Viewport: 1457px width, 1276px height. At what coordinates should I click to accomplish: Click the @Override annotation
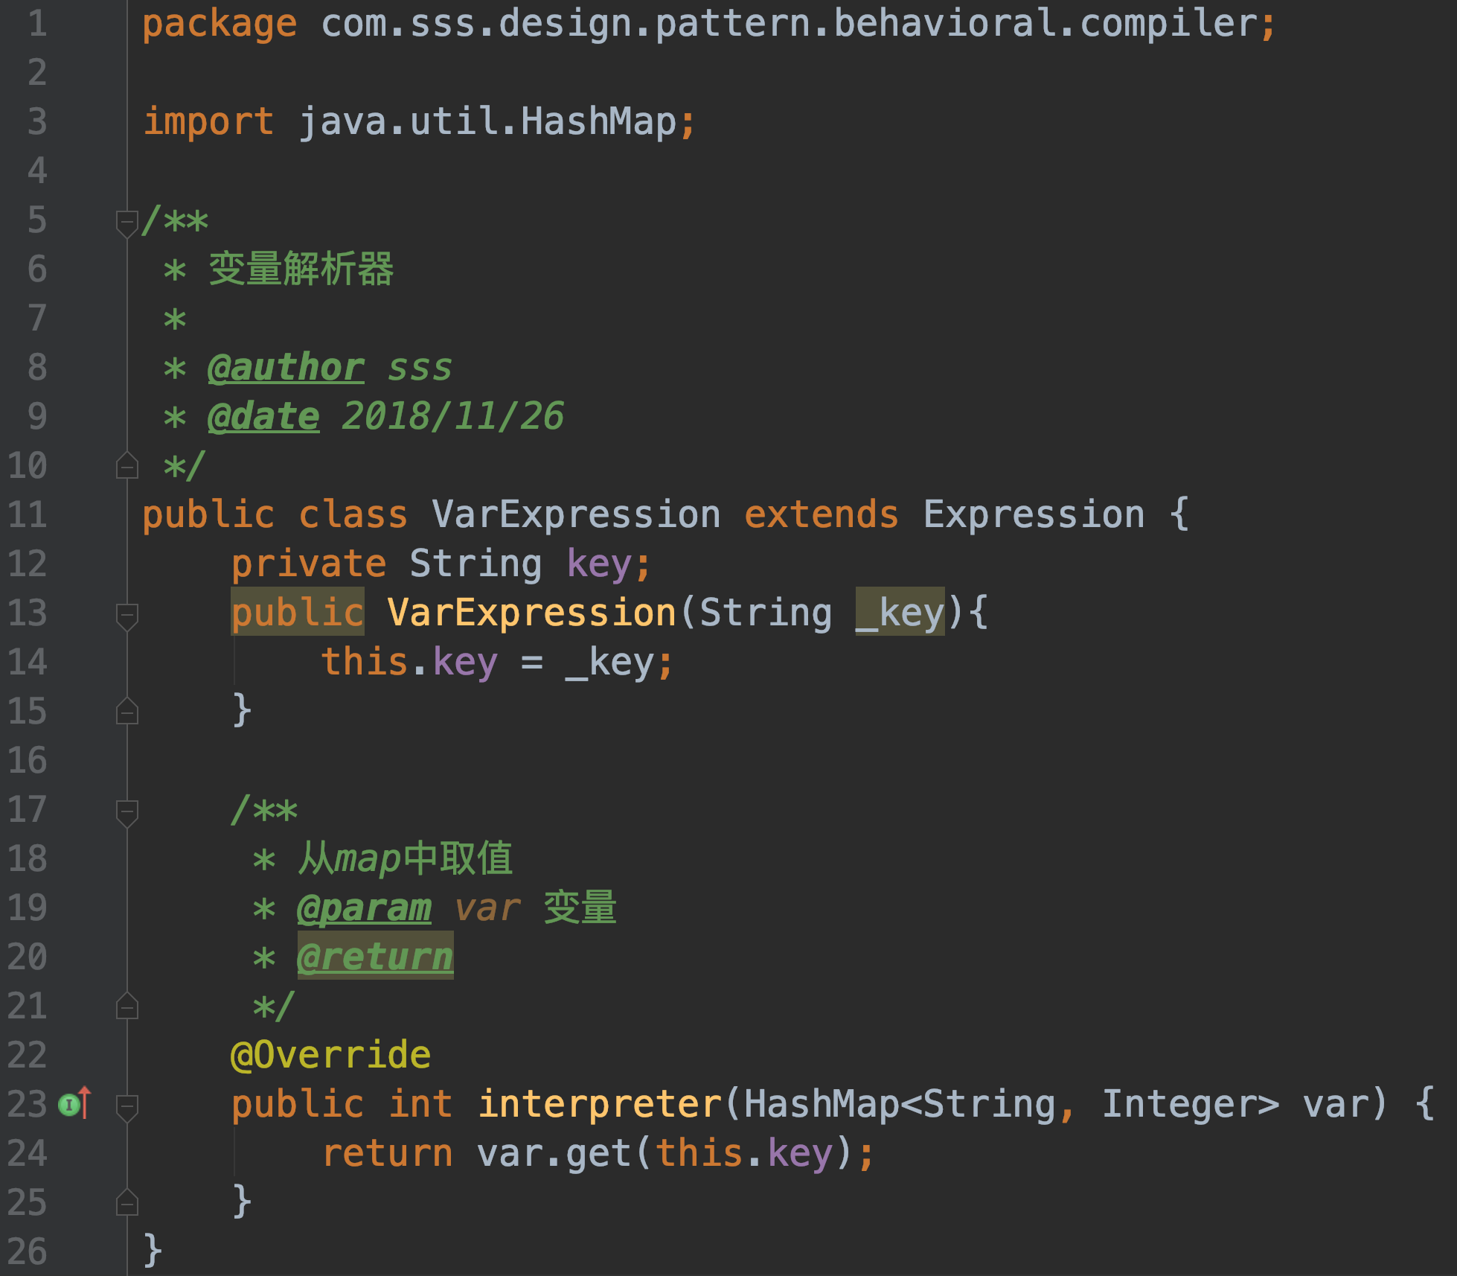[330, 1056]
